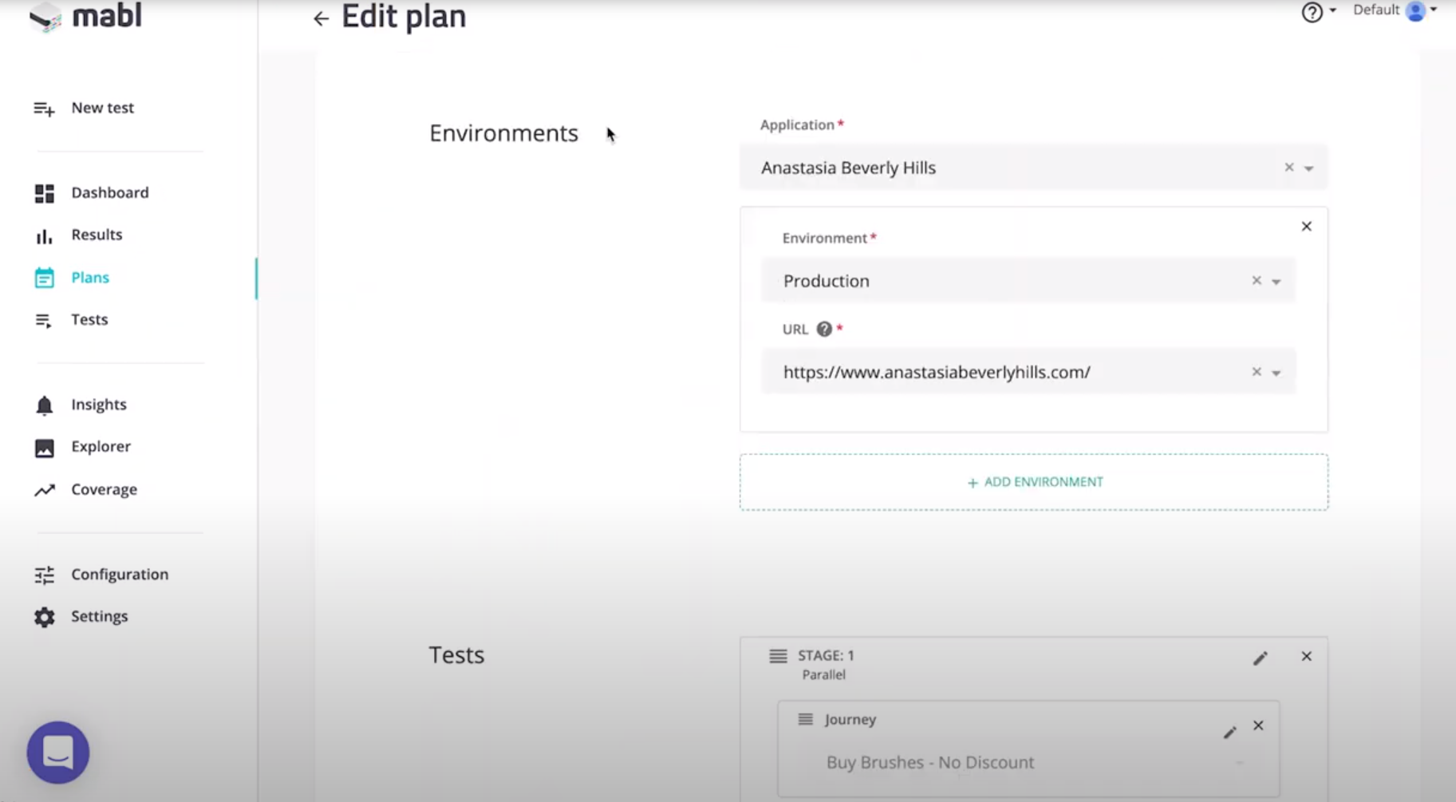
Task: Click the Results bar chart icon
Action: pos(44,236)
